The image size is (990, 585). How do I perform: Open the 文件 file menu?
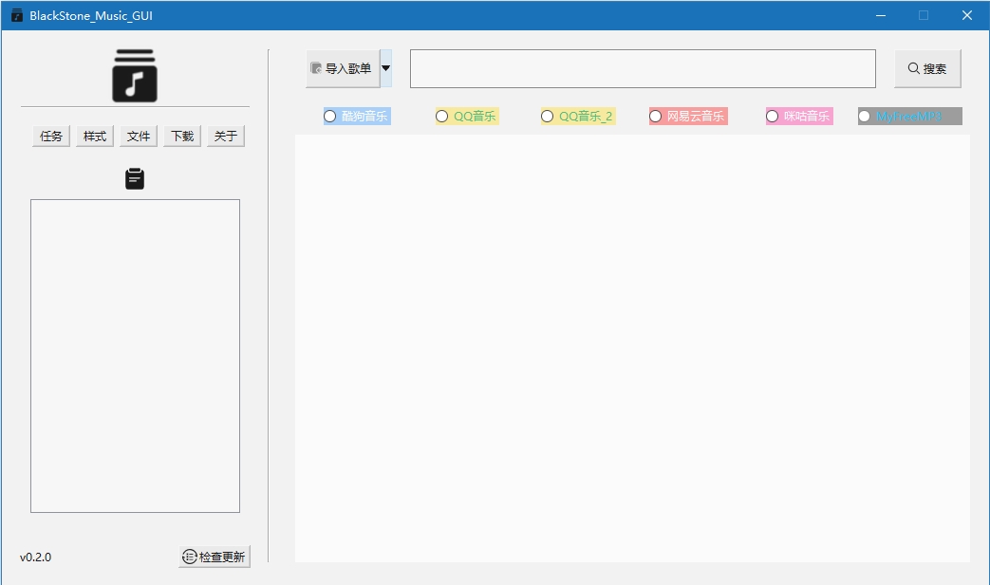tap(139, 137)
